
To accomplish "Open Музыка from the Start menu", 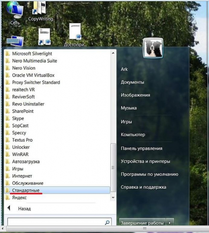I will coord(128,108).
